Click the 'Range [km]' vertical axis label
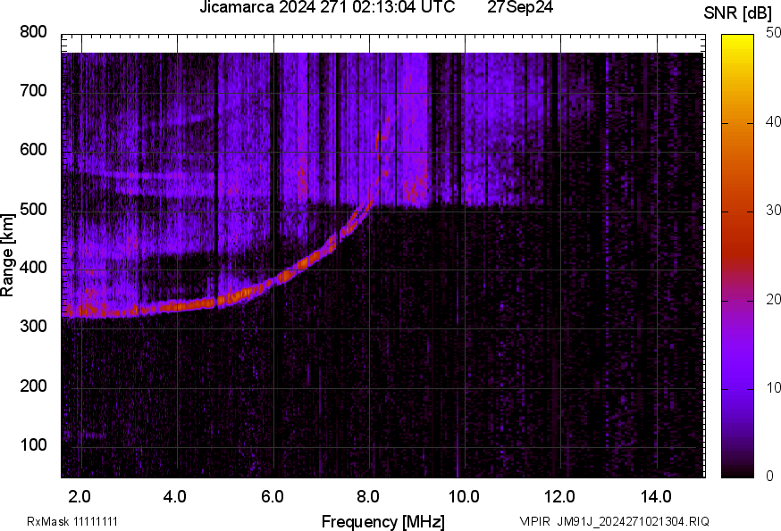 click(7, 255)
